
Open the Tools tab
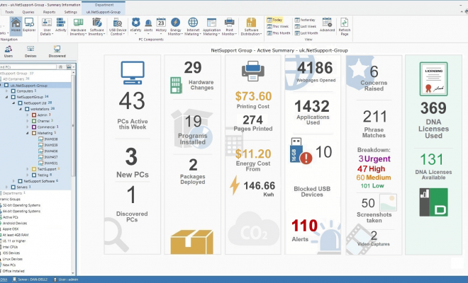(x=9, y=12)
